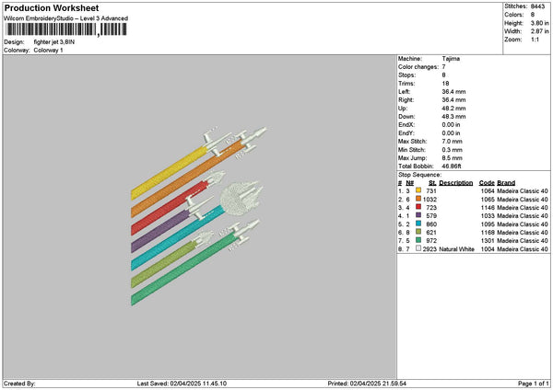Click the green swatch for thread code 1301
553x390 pixels.
[x=418, y=240]
